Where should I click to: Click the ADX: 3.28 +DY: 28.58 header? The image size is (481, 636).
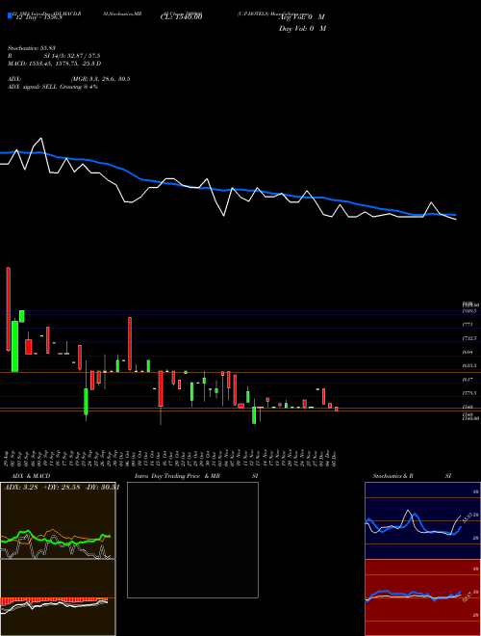(x=61, y=488)
